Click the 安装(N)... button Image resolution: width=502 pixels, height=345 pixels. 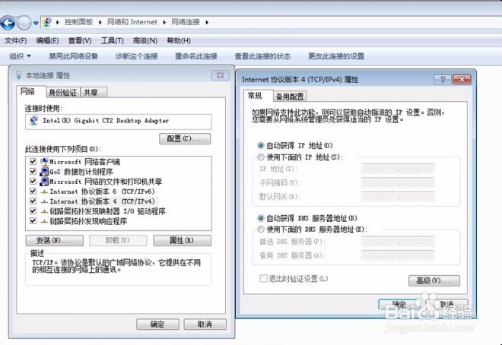55,240
